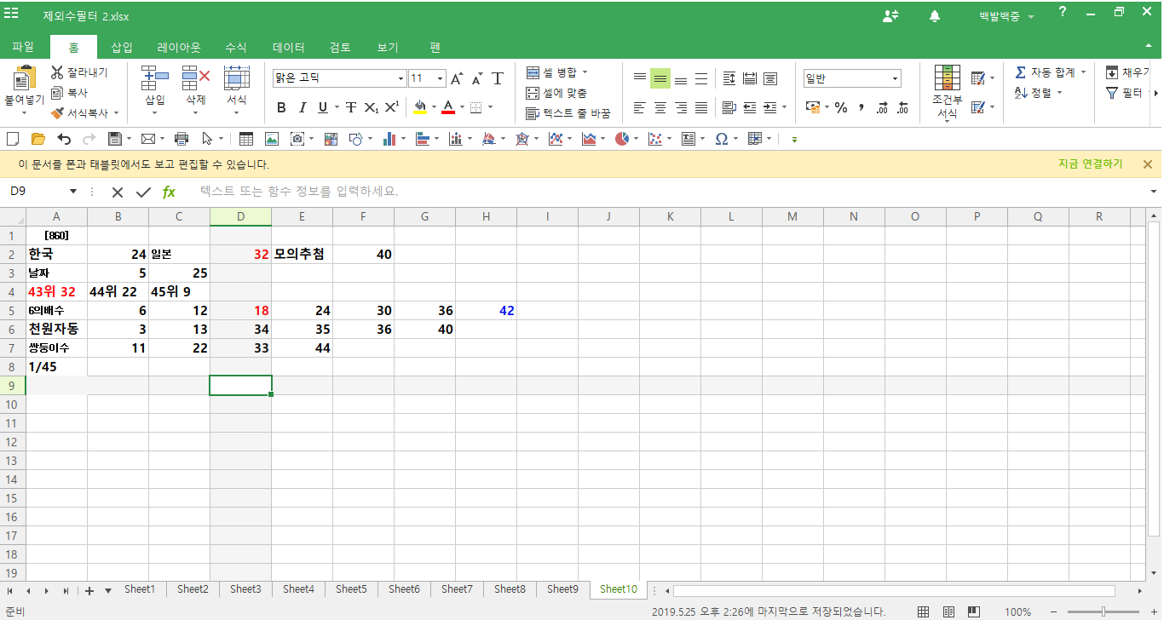Toggle strikethrough text formatting
This screenshot has height=620, width=1164.
point(350,107)
